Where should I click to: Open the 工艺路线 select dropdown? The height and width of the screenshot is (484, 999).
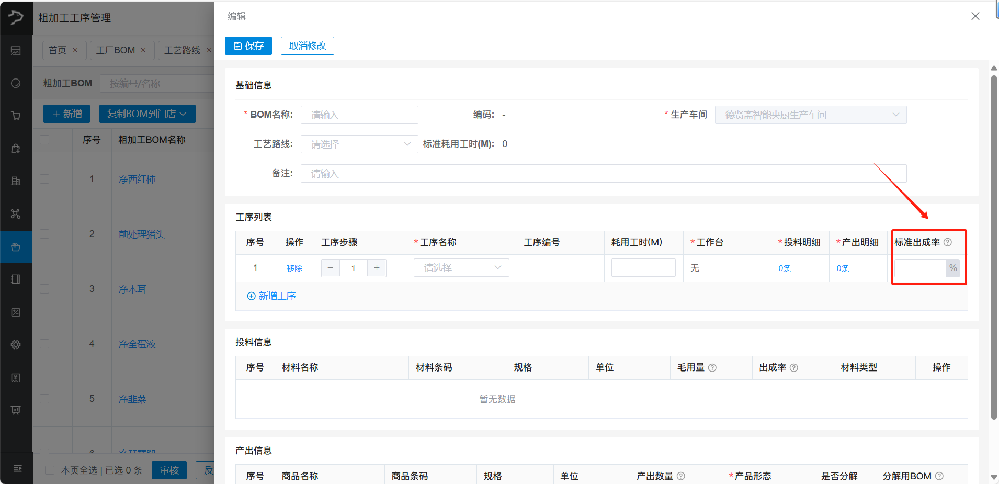point(359,144)
